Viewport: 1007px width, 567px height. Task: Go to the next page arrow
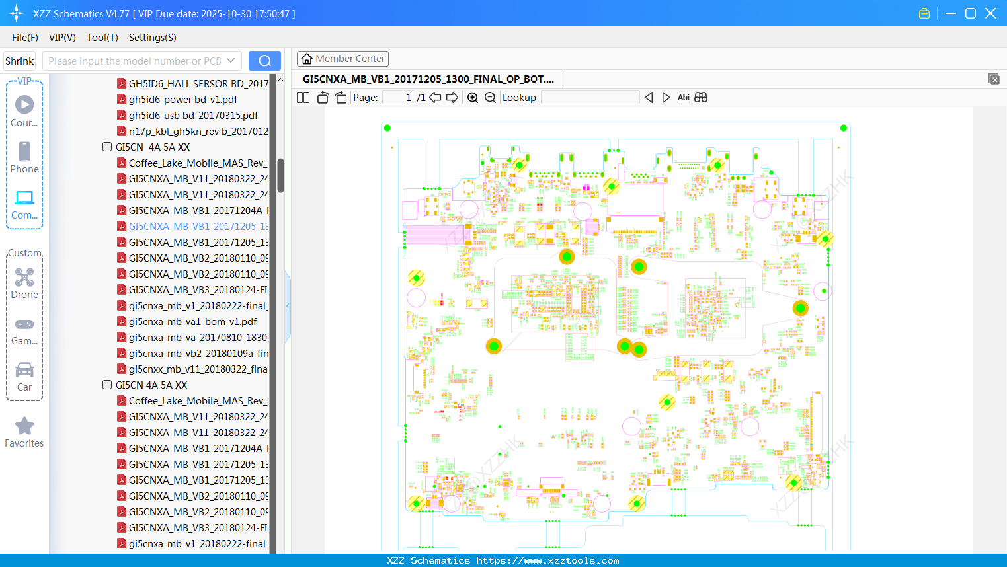tap(452, 98)
